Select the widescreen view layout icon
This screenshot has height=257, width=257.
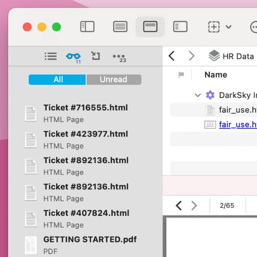(x=150, y=27)
